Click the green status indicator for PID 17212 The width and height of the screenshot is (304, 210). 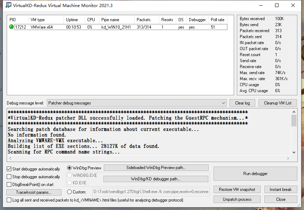[x=11, y=27]
